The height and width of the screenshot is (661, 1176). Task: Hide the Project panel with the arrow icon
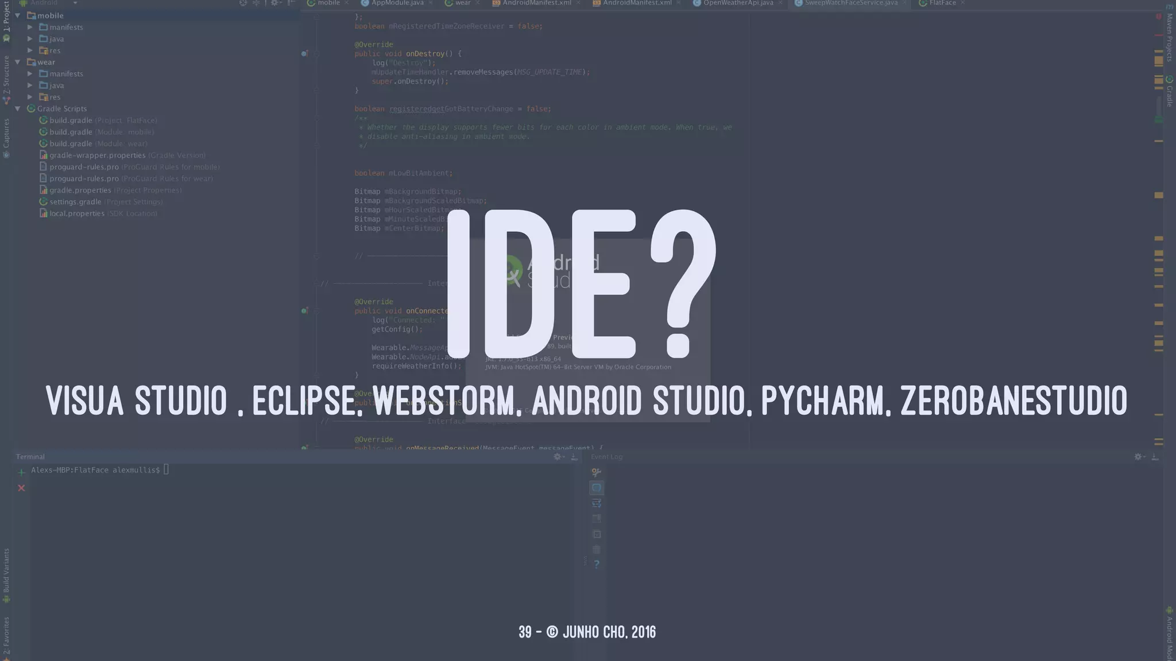(292, 3)
